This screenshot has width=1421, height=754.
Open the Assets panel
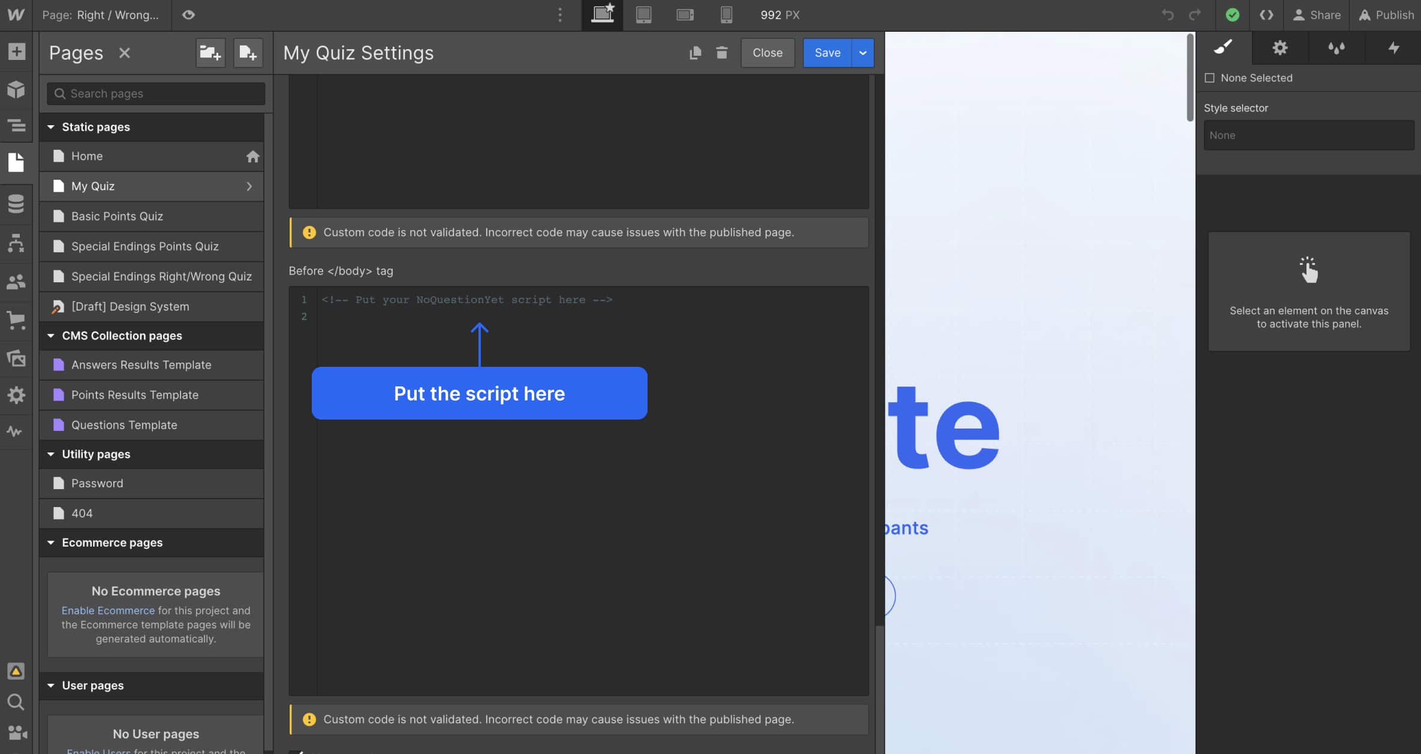click(x=16, y=358)
